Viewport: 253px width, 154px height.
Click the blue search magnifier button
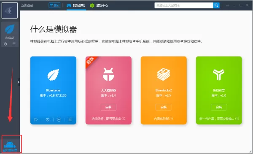tap(216, 5)
